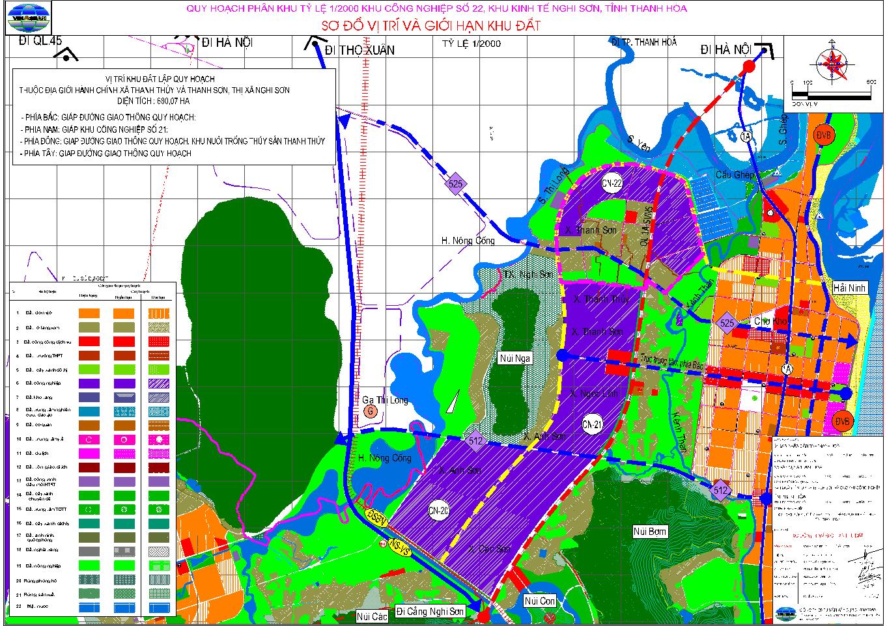This screenshot has height=626, width=887.
Task: Click the 1A circle marker near Cầu Ghép
Action: tap(746, 136)
